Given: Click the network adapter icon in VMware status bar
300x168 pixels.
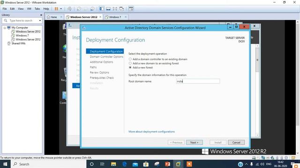Looking at the screenshot, I should click(263, 158).
